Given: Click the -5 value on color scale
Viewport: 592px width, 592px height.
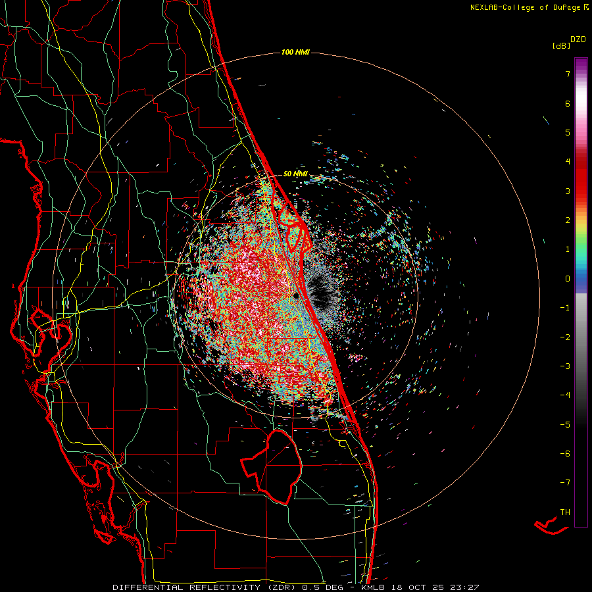Looking at the screenshot, I should [x=565, y=425].
